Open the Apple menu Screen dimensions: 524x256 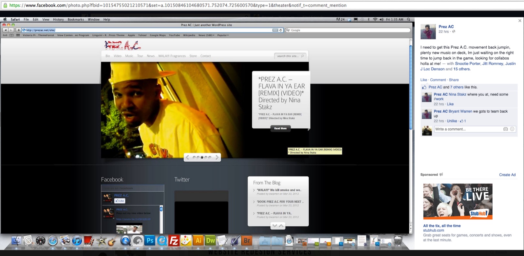pyautogui.click(x=5, y=19)
